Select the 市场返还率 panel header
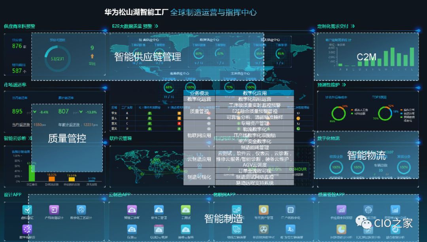This screenshot has width=427, height=242. pos(15,85)
